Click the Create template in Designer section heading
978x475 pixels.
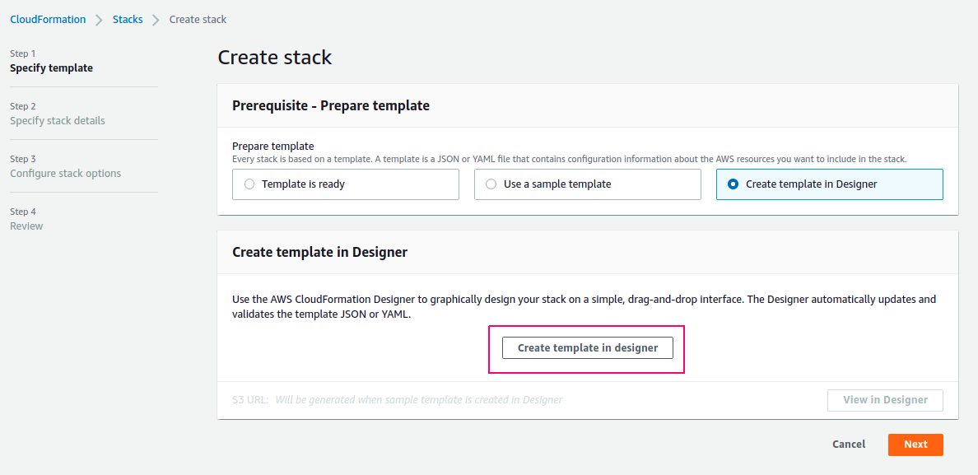click(x=319, y=252)
